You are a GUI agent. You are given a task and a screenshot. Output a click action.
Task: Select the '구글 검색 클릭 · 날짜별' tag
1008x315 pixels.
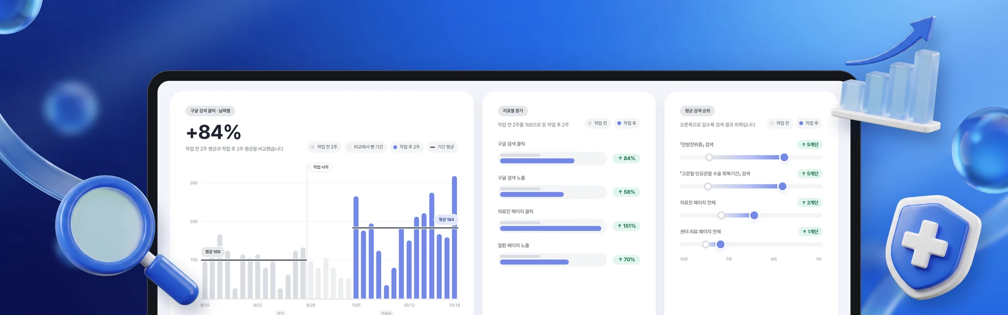click(210, 111)
